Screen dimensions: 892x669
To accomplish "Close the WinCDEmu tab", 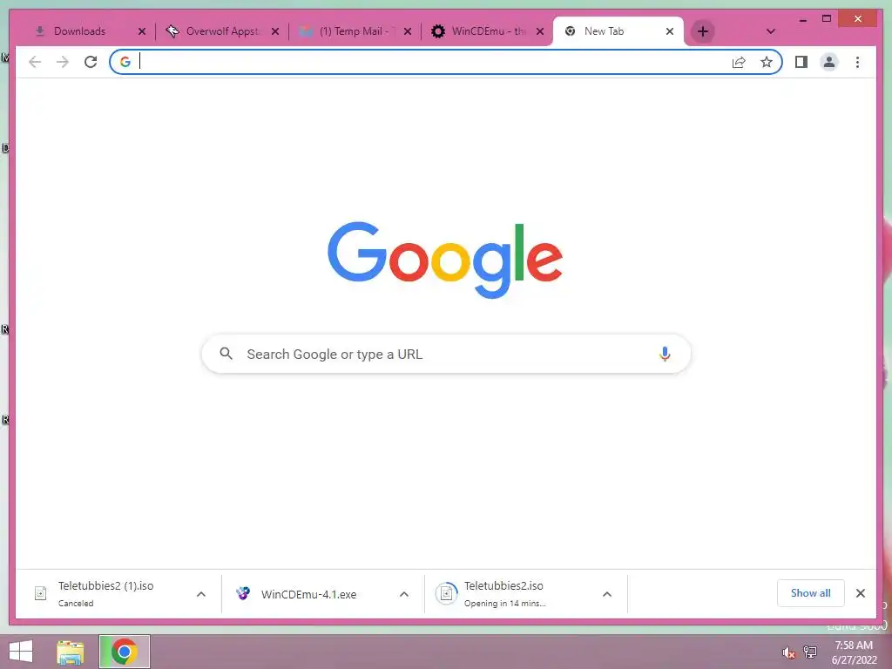I will (x=540, y=31).
